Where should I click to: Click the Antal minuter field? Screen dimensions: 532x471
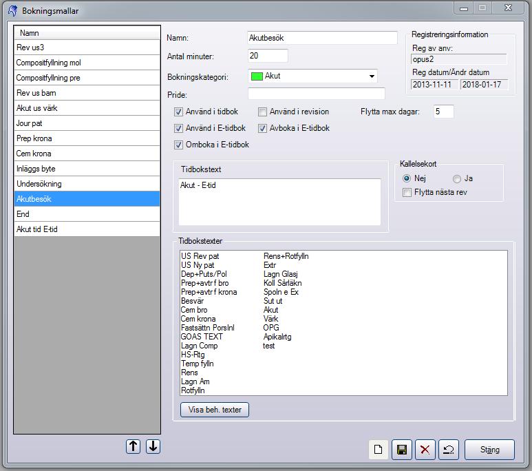[x=268, y=56]
